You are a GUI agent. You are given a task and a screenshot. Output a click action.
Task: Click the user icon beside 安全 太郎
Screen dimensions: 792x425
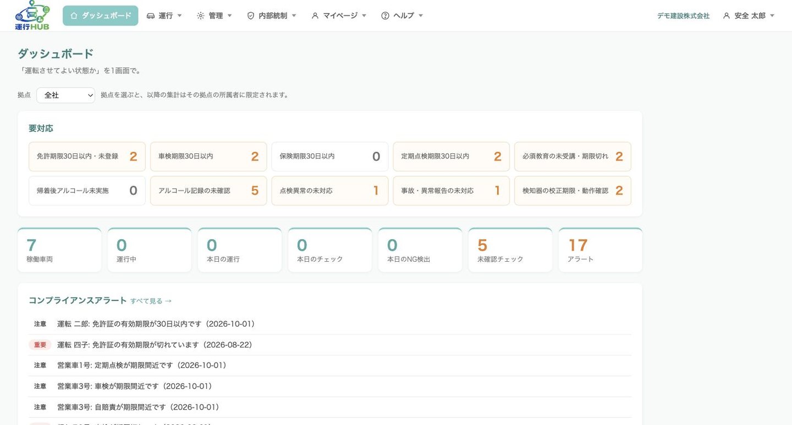[x=727, y=16]
